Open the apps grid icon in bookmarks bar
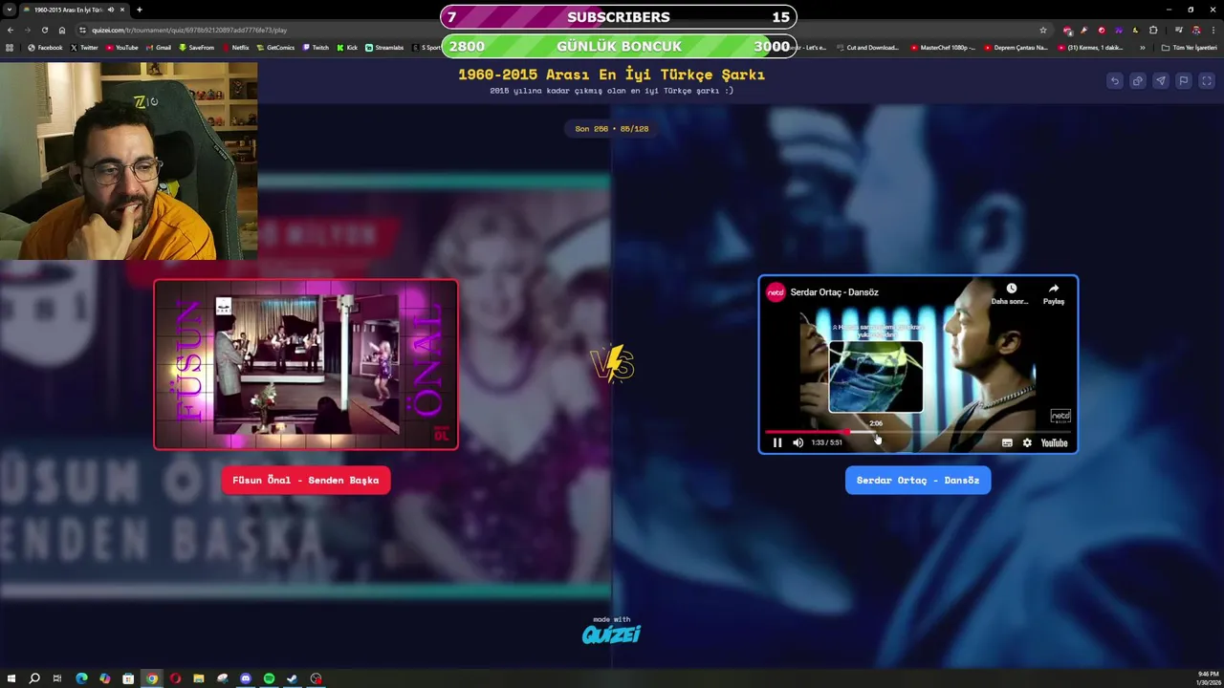The height and width of the screenshot is (688, 1224). pyautogui.click(x=10, y=47)
